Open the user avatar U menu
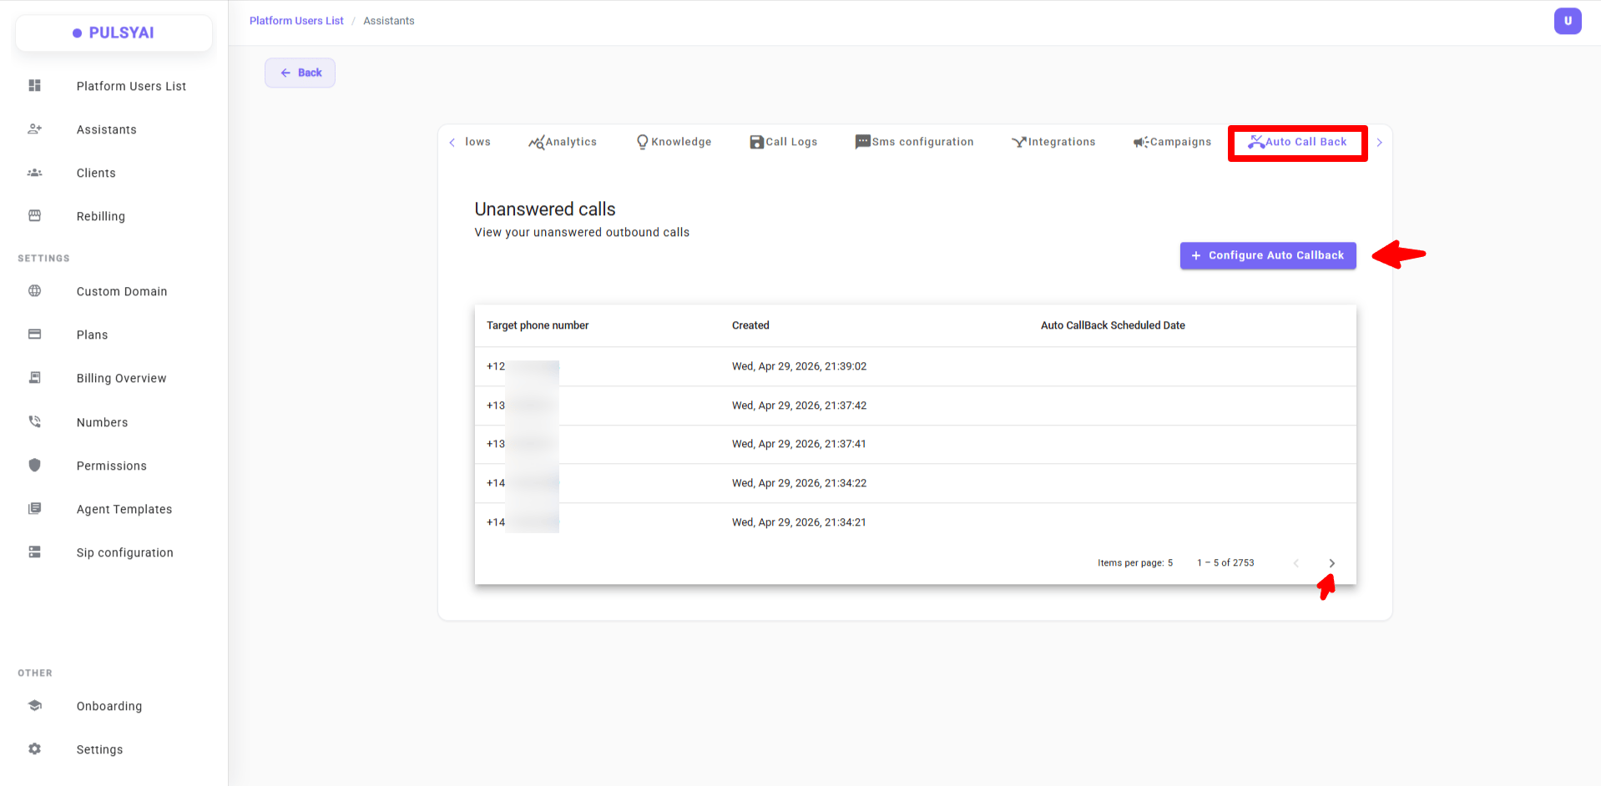The width and height of the screenshot is (1601, 786). pyautogui.click(x=1567, y=21)
